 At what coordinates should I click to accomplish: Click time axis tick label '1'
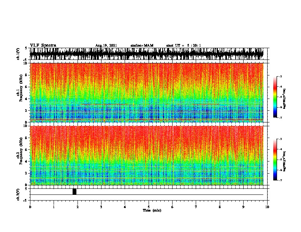click(54, 207)
